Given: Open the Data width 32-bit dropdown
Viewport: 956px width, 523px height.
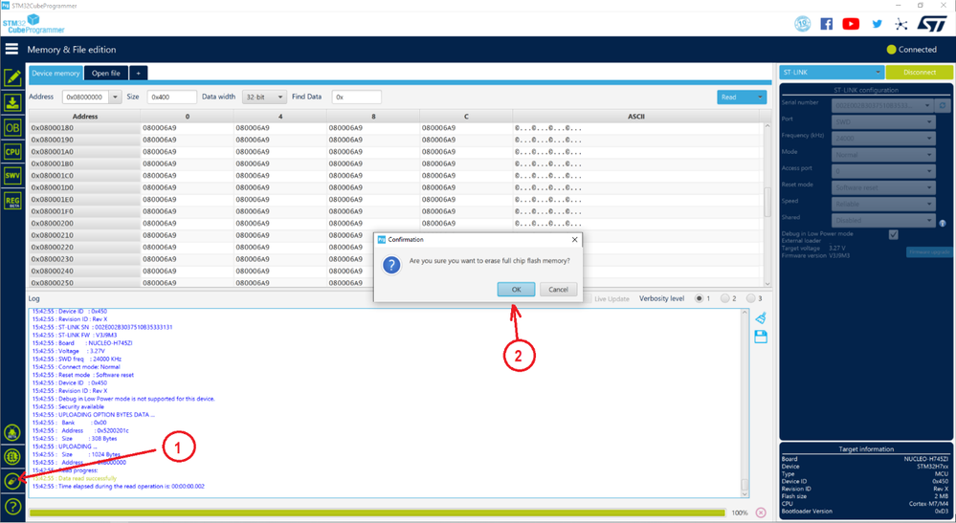Looking at the screenshot, I should pyautogui.click(x=264, y=97).
